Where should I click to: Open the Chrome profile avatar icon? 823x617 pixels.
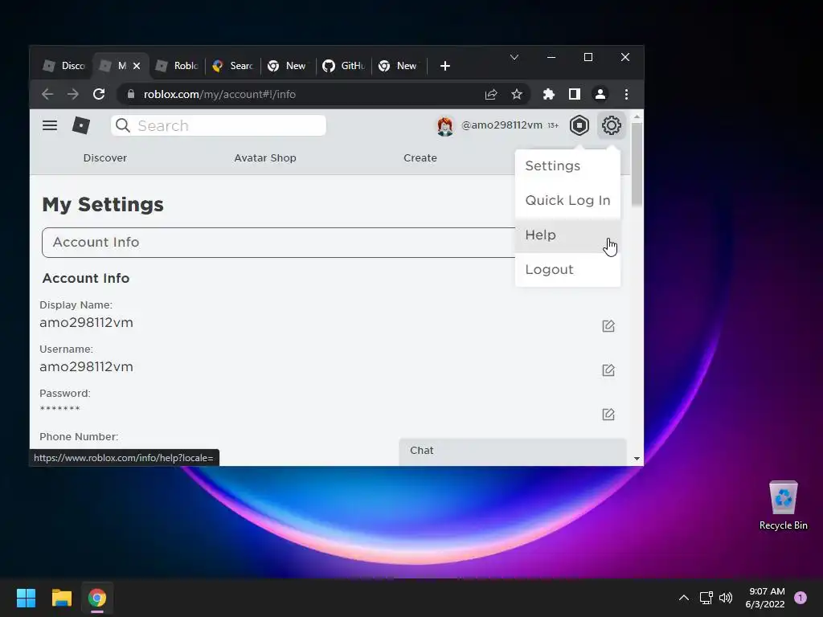pos(600,94)
